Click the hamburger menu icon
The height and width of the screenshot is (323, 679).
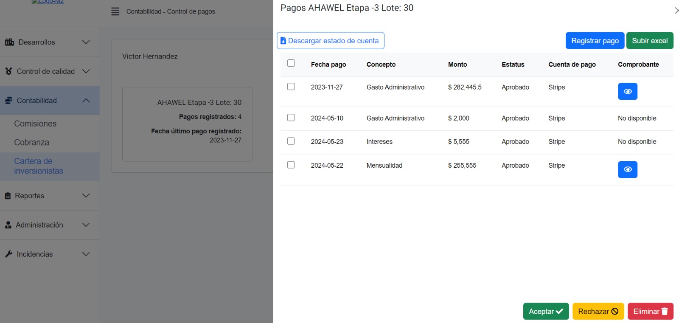pos(115,11)
